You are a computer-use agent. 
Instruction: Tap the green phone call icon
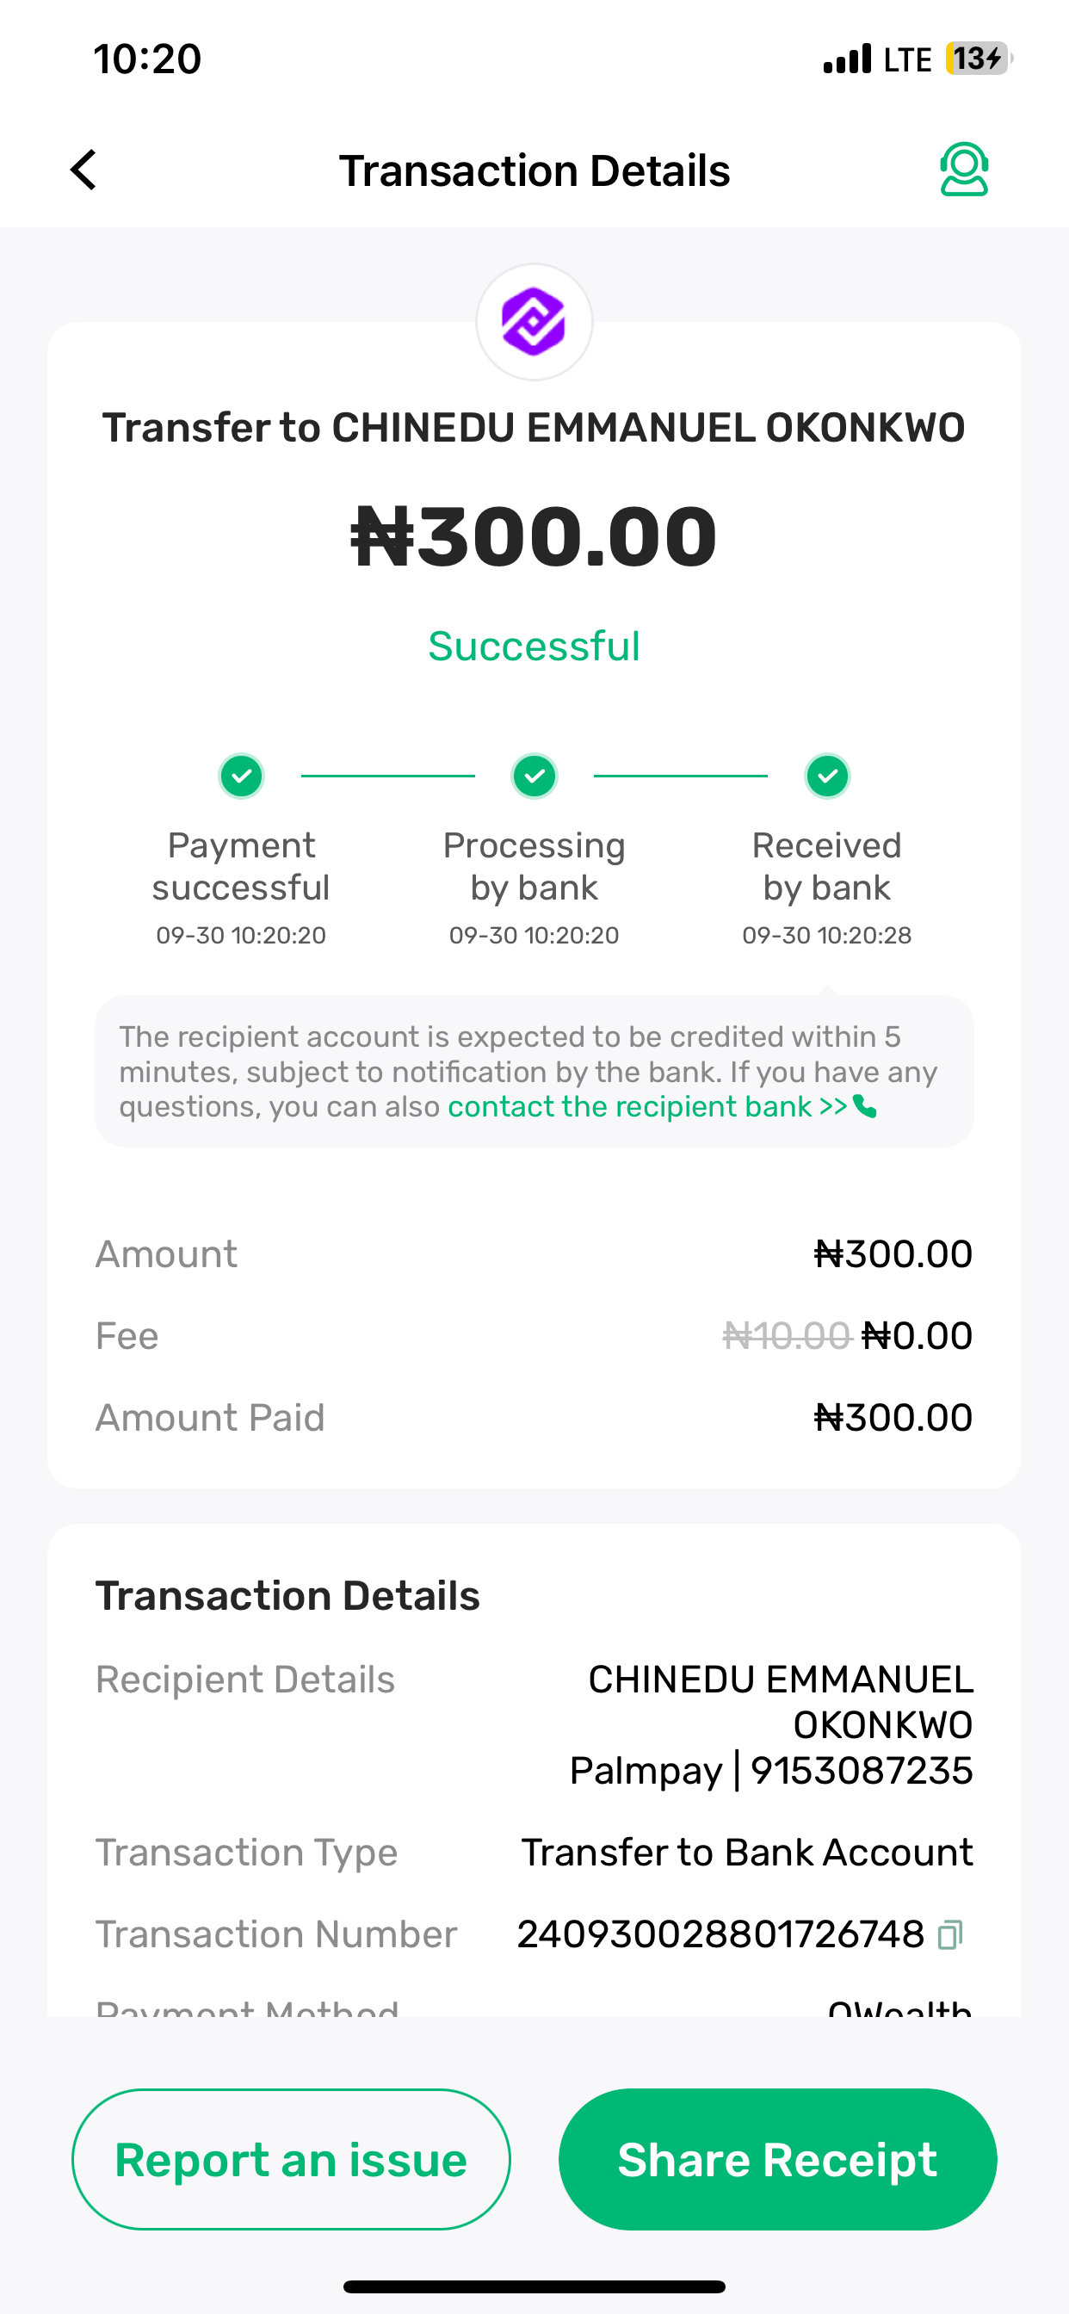[x=865, y=1107]
